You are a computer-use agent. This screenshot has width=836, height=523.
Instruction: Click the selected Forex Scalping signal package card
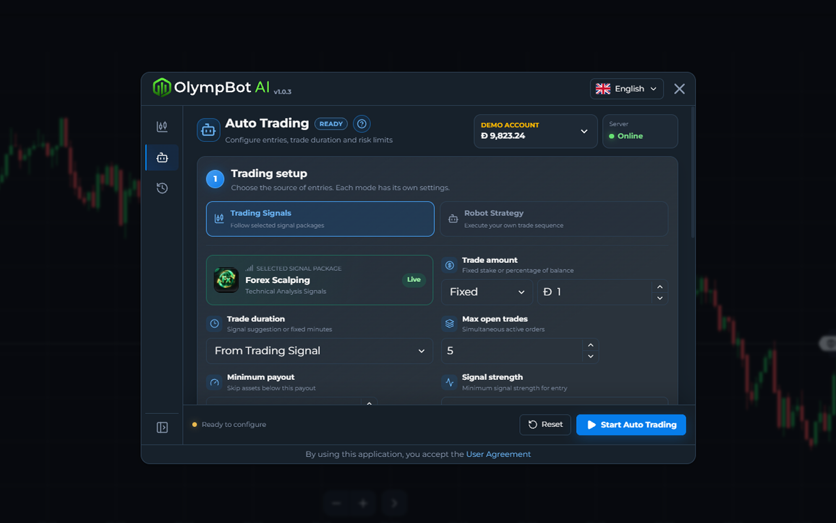(320, 280)
